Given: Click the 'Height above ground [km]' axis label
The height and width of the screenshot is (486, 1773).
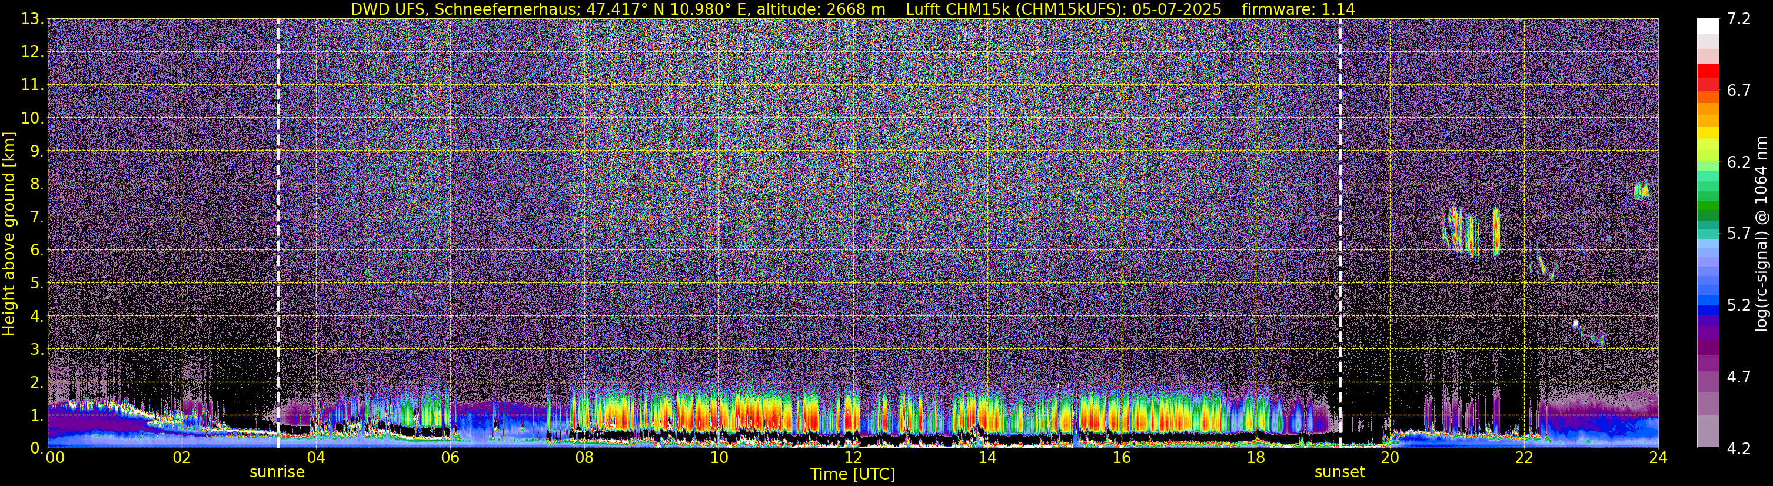Looking at the screenshot, I should pyautogui.click(x=9, y=234).
